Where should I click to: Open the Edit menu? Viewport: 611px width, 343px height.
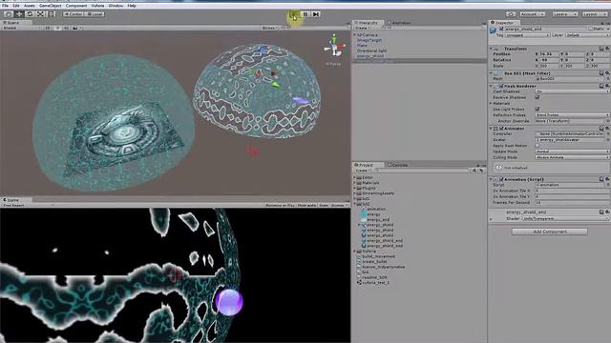[16, 6]
